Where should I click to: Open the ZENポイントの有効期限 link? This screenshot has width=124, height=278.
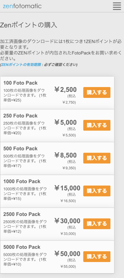pos(21,65)
